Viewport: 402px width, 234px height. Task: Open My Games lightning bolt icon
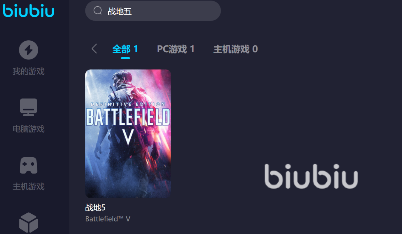point(29,50)
